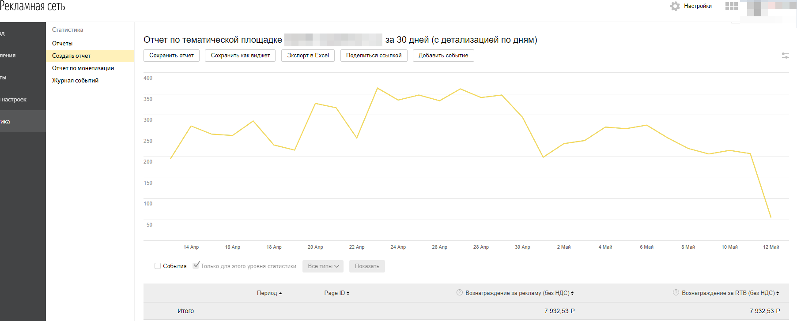Sort by Вознаграждение за RTB arrows
Image resolution: width=797 pixels, height=321 pixels.
point(778,293)
